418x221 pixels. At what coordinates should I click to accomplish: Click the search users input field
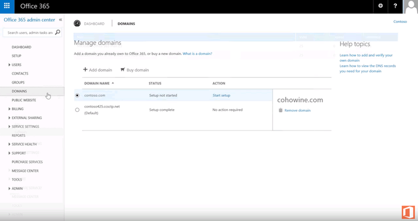(x=30, y=32)
